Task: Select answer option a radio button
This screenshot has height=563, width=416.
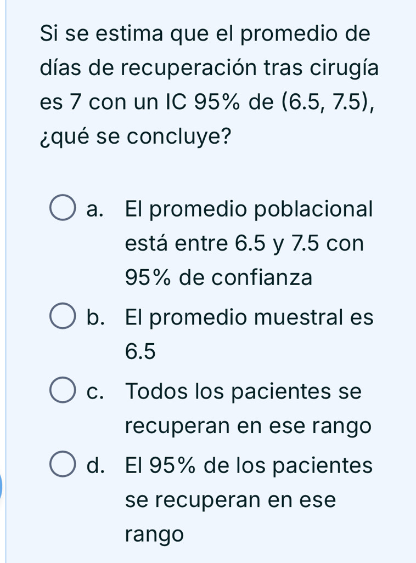Action: 63,207
